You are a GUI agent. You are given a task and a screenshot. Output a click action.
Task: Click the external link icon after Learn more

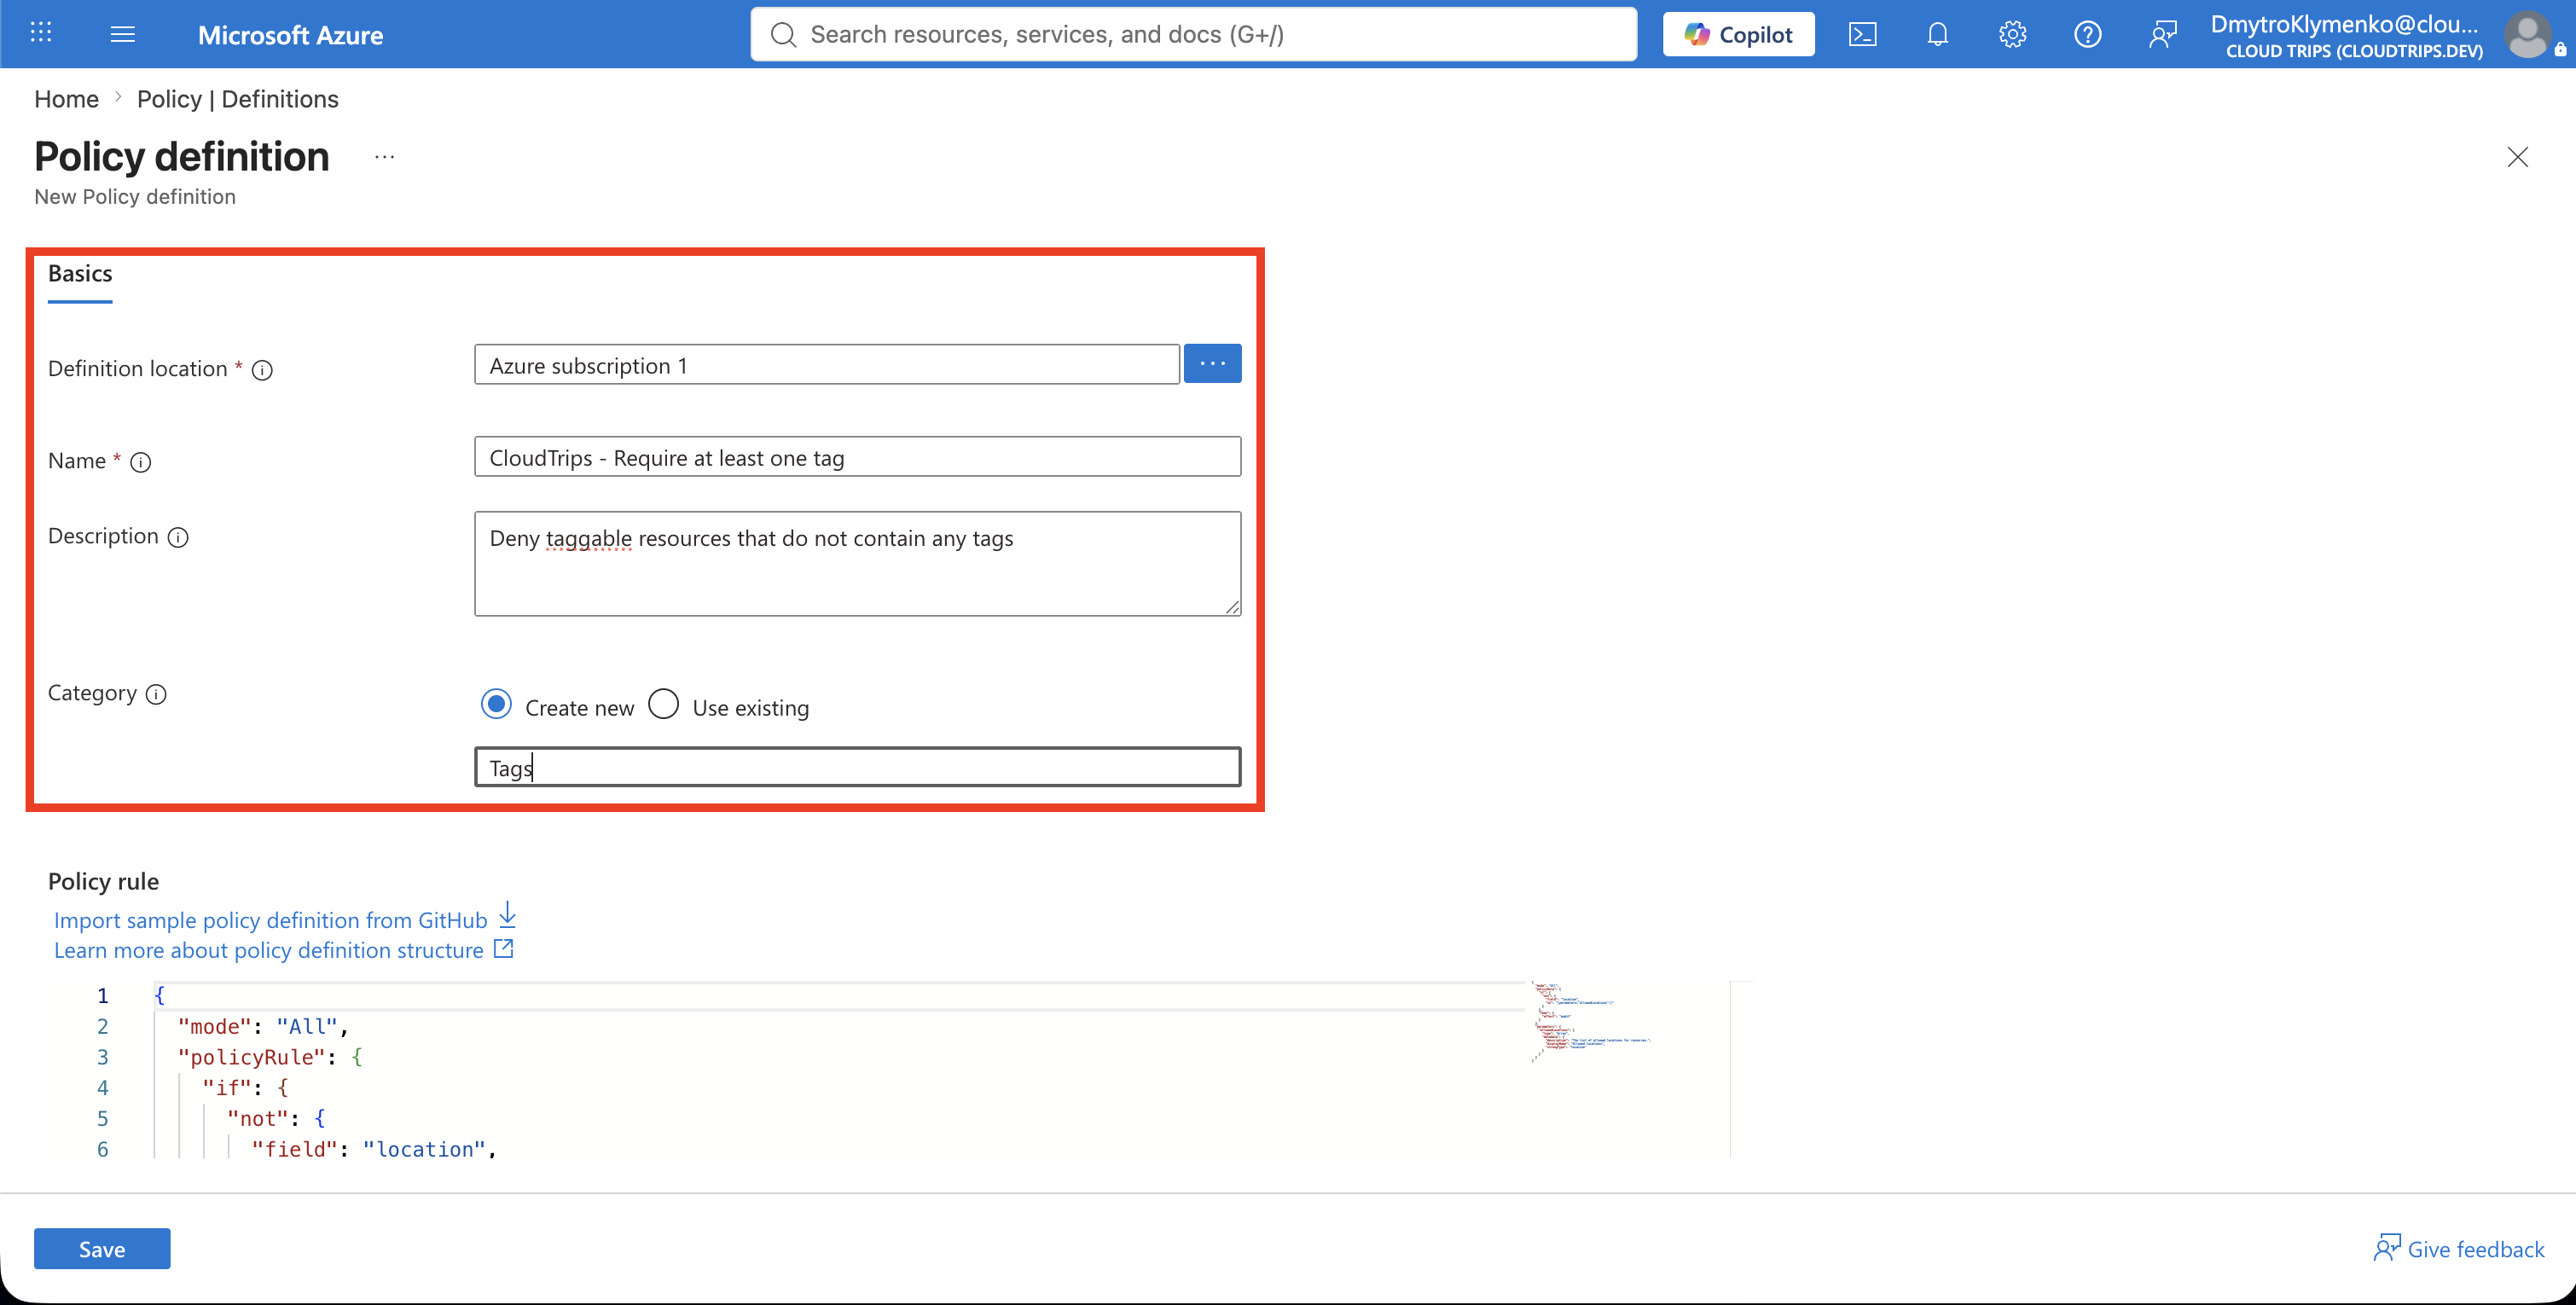[504, 948]
